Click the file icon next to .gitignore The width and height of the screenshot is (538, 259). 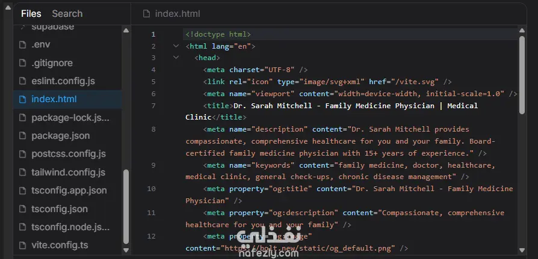pyautogui.click(x=23, y=63)
